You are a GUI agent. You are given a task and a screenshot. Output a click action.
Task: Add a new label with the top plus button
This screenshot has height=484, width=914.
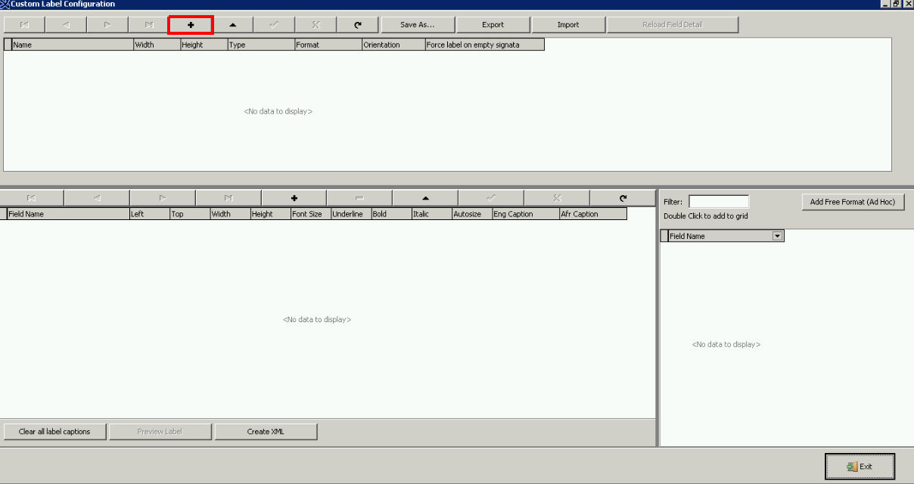(191, 25)
